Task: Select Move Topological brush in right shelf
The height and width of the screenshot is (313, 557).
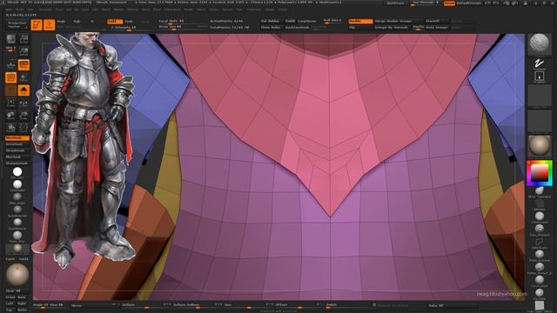Action: tap(540, 191)
